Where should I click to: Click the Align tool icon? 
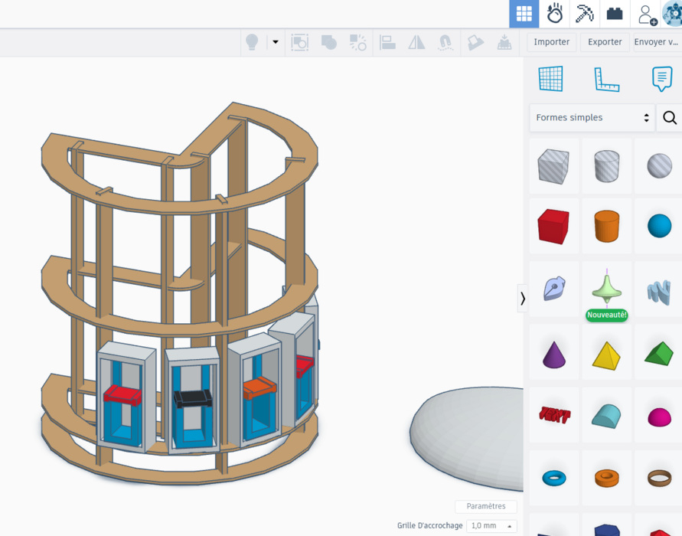coord(387,42)
